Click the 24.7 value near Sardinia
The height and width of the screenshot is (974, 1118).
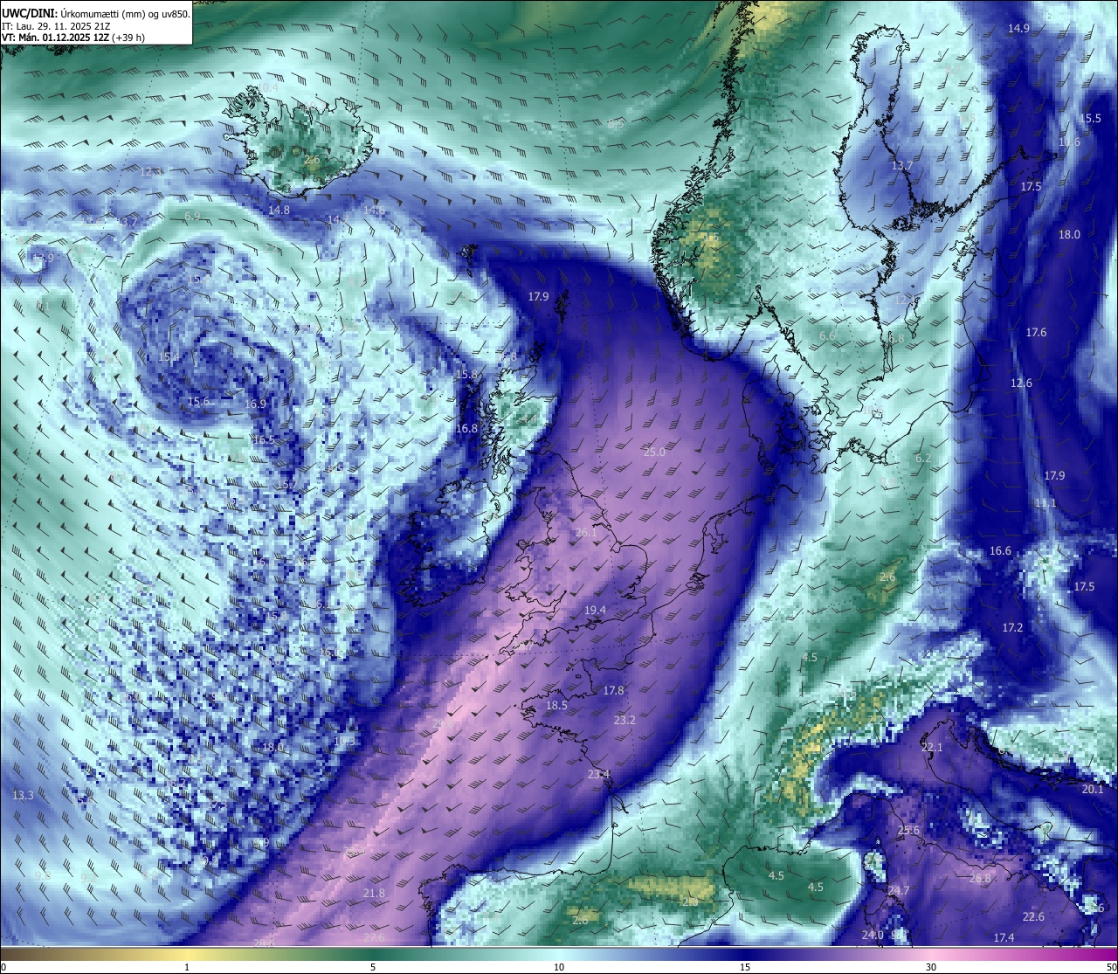(899, 890)
